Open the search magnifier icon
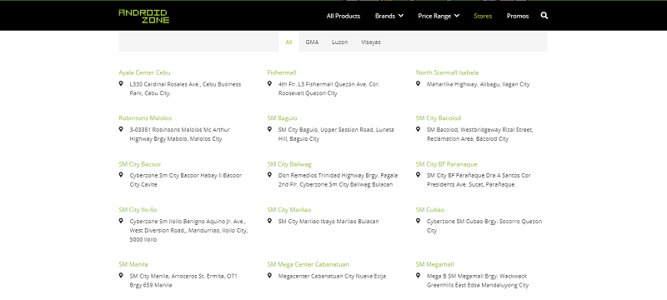 544,16
